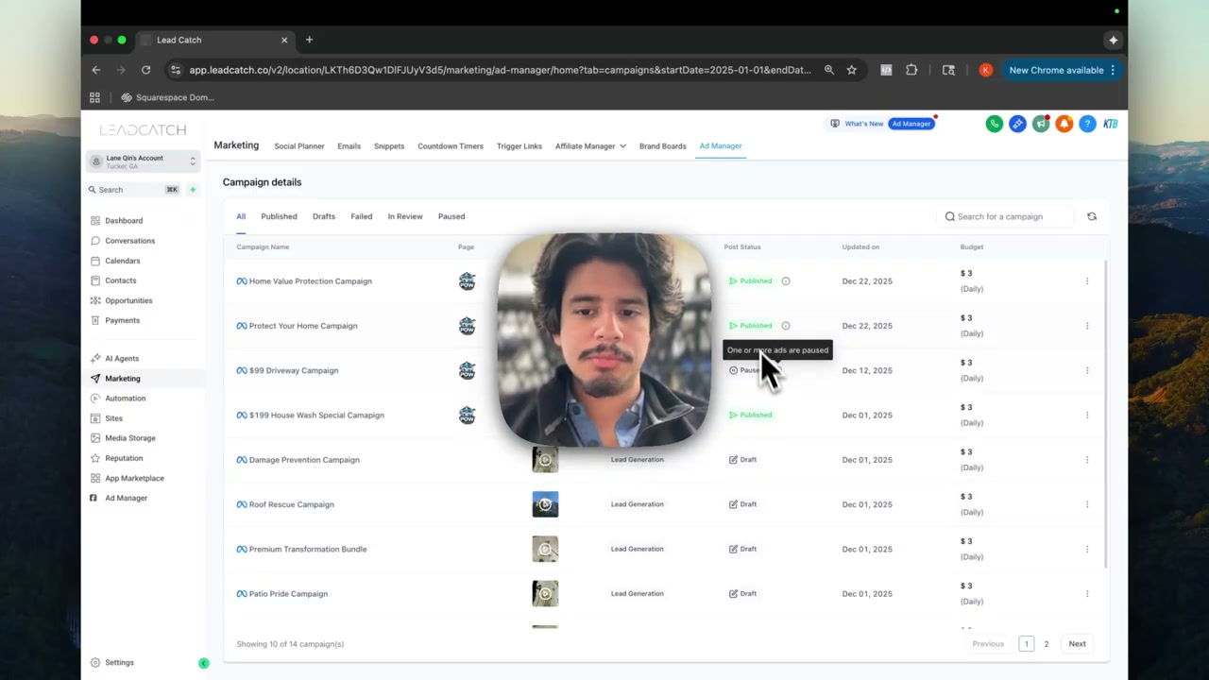1209x680 pixels.
Task: Click the green quick-add plus icon
Action: pos(193,190)
